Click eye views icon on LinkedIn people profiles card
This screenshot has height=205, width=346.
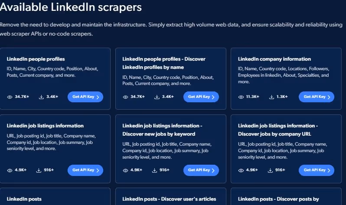[10, 97]
